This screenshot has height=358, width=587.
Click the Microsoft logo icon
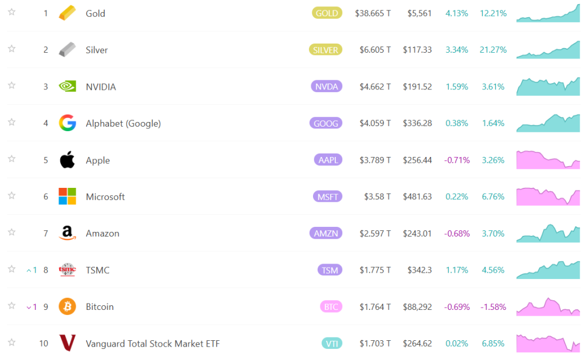pos(67,196)
